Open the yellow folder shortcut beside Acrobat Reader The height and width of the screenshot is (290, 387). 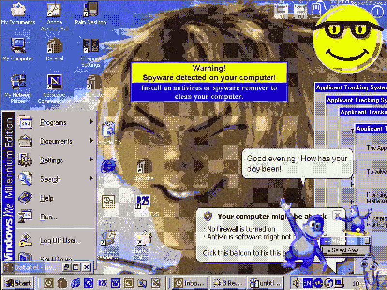[x=144, y=245]
